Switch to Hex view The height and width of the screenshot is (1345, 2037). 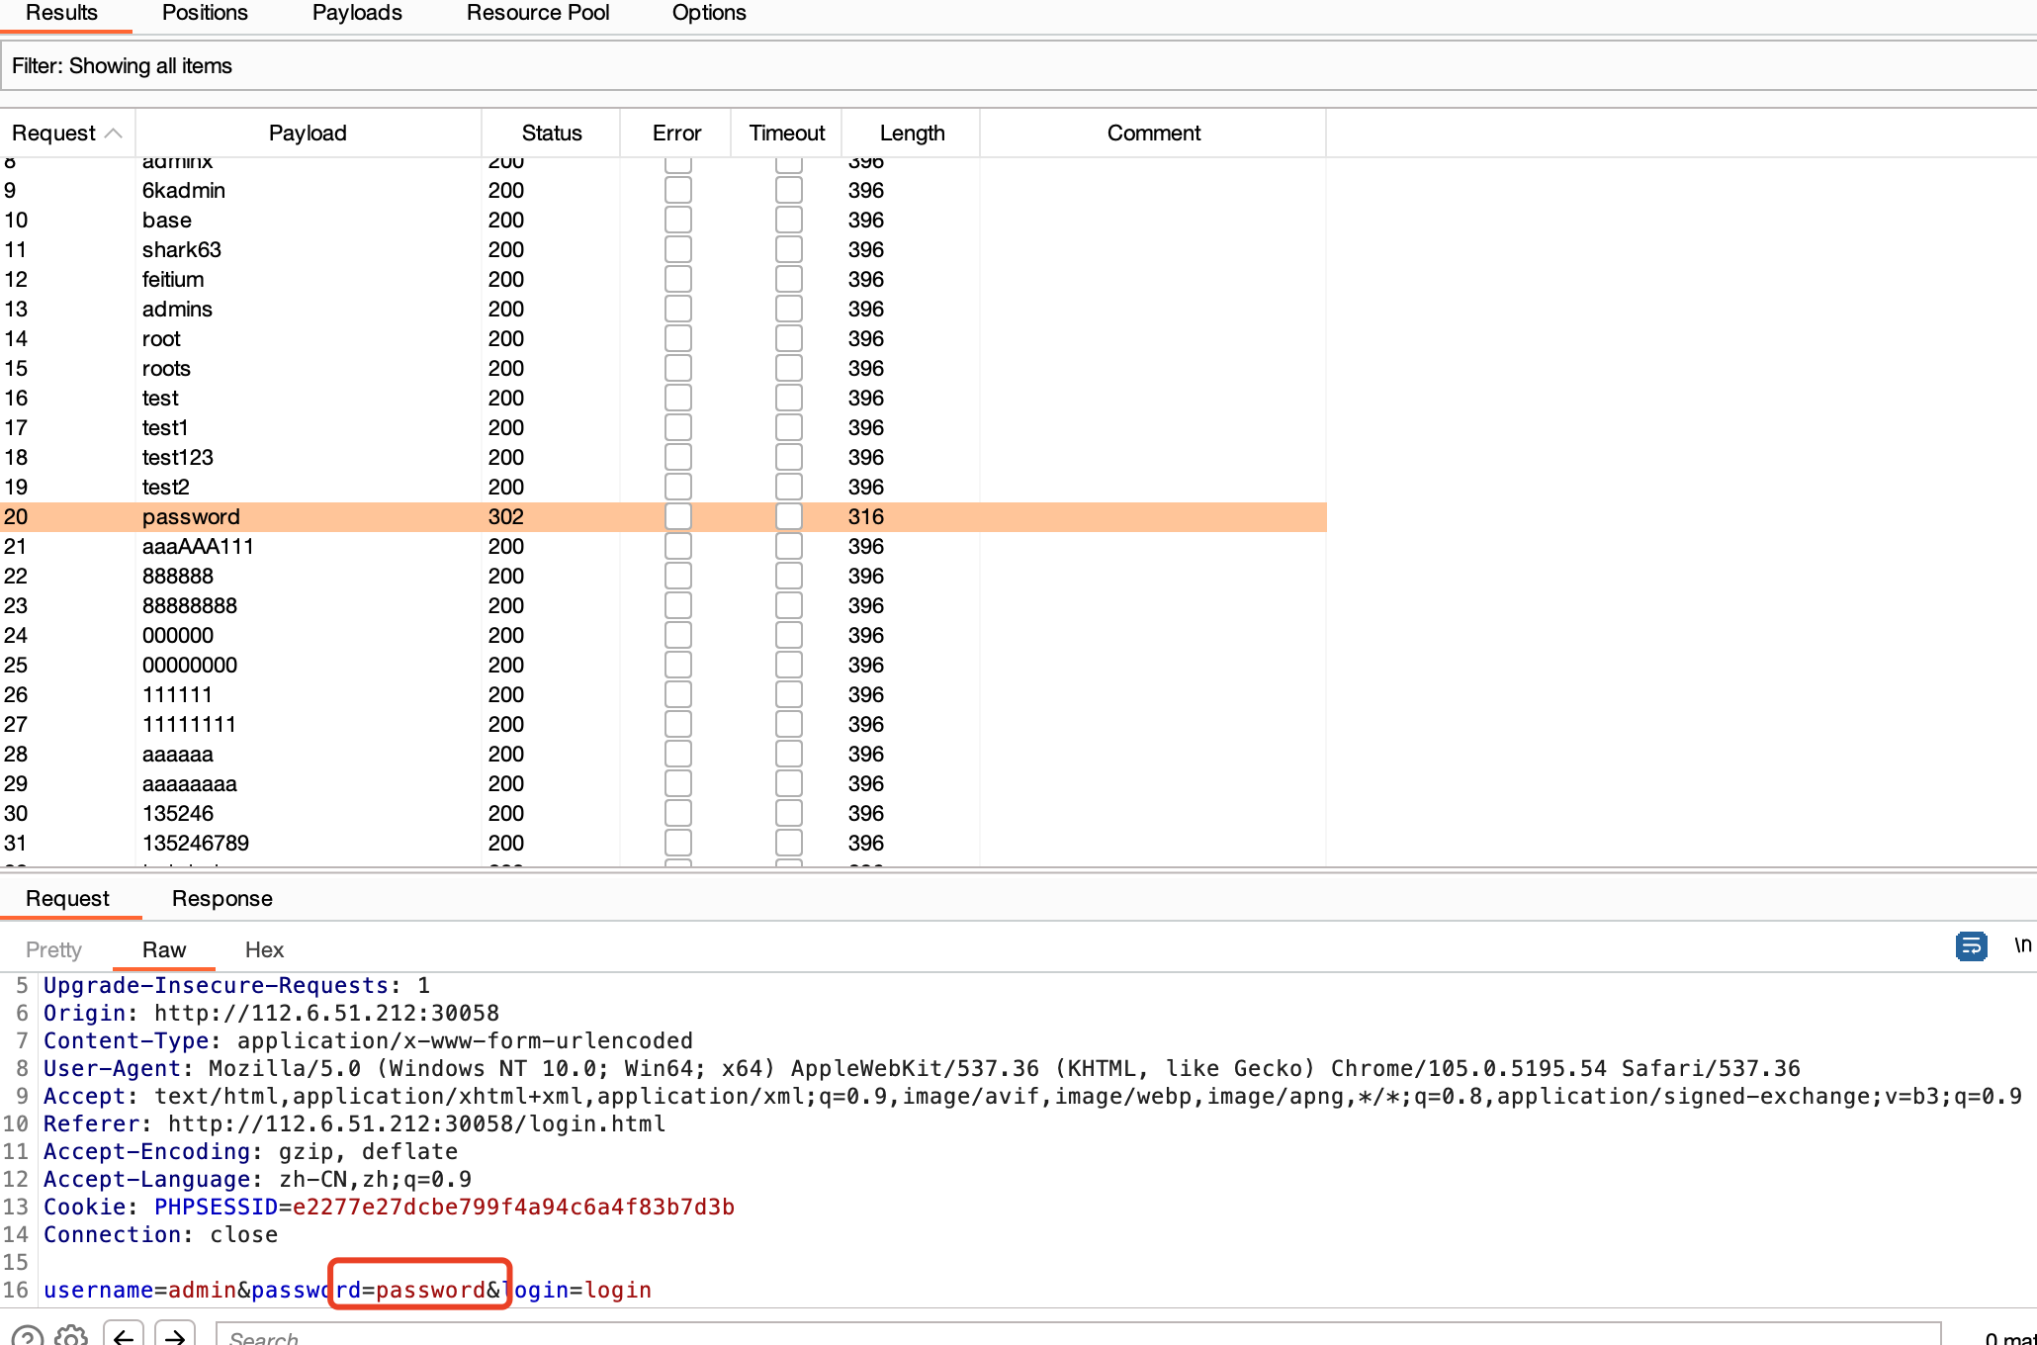pos(264,949)
